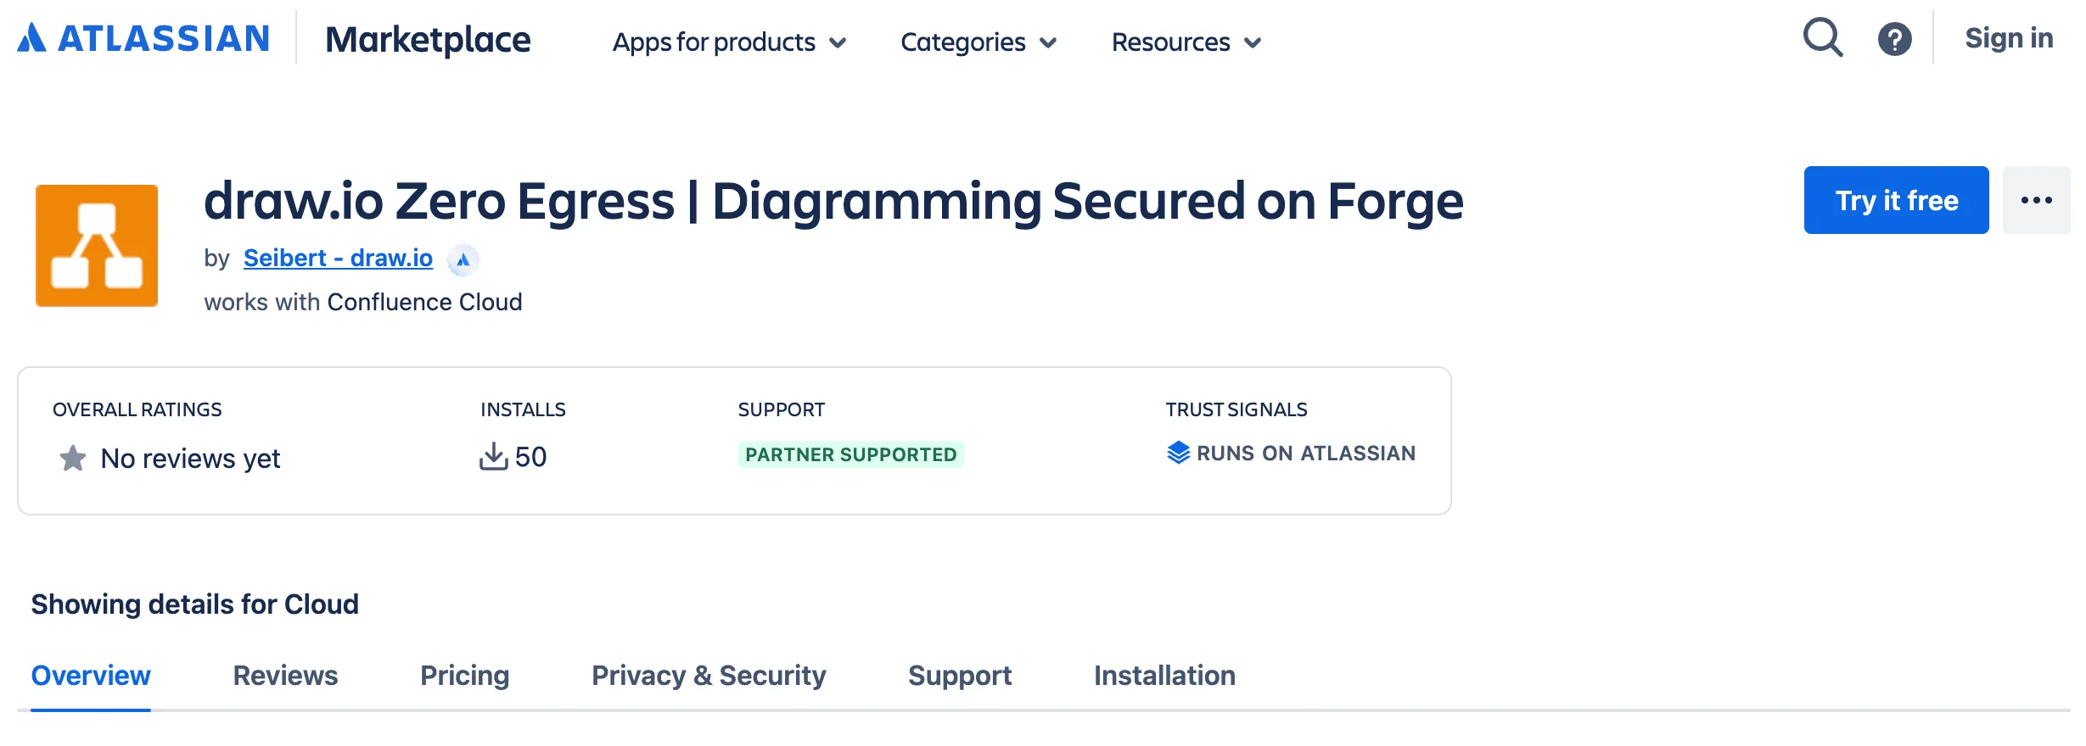Click the Sign in link

tap(2009, 38)
